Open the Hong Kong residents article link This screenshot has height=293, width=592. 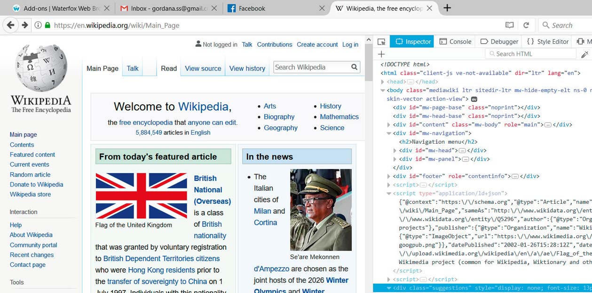tap(161, 270)
